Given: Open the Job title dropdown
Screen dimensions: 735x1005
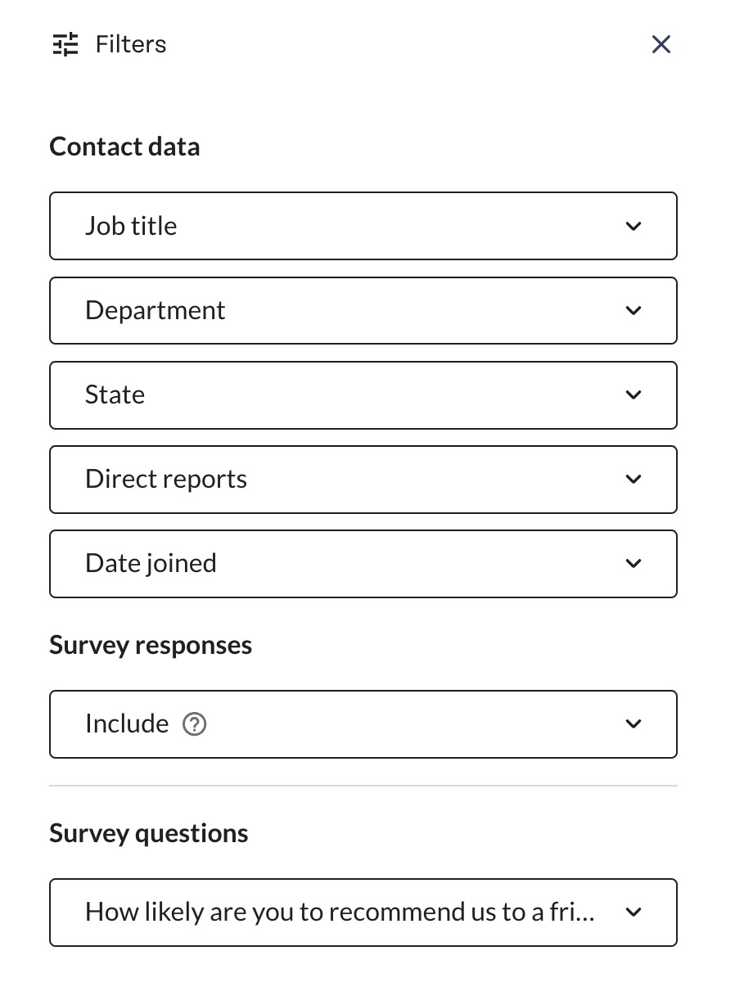Looking at the screenshot, I should (x=363, y=226).
